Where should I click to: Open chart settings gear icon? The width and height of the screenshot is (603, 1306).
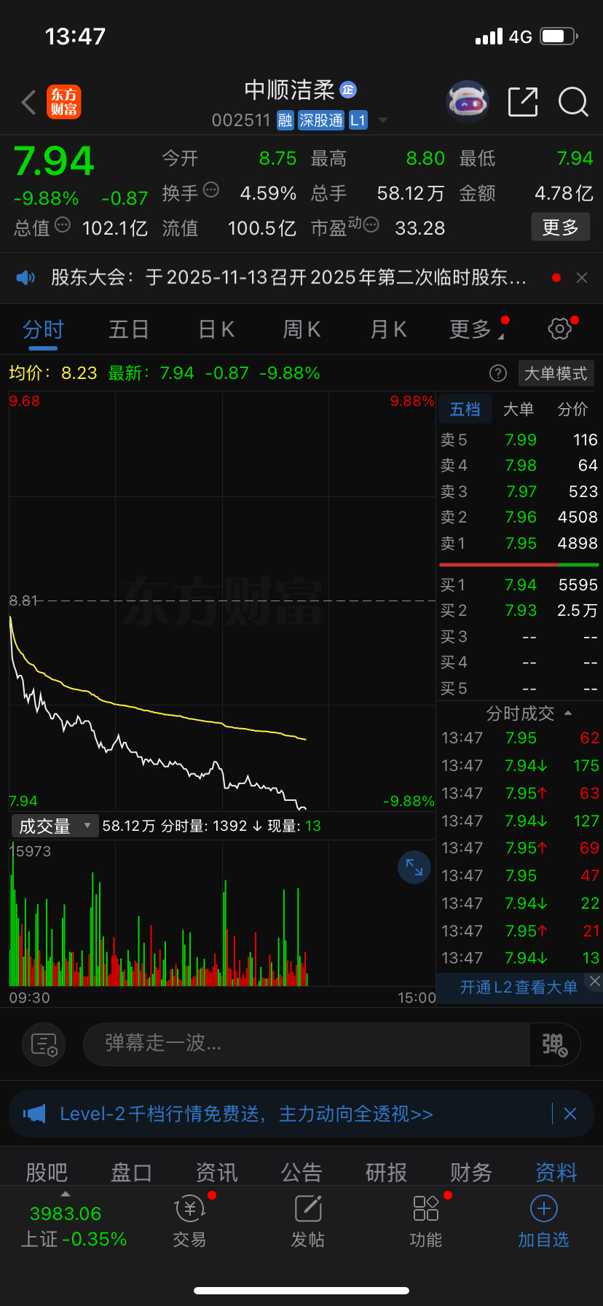pyautogui.click(x=560, y=329)
